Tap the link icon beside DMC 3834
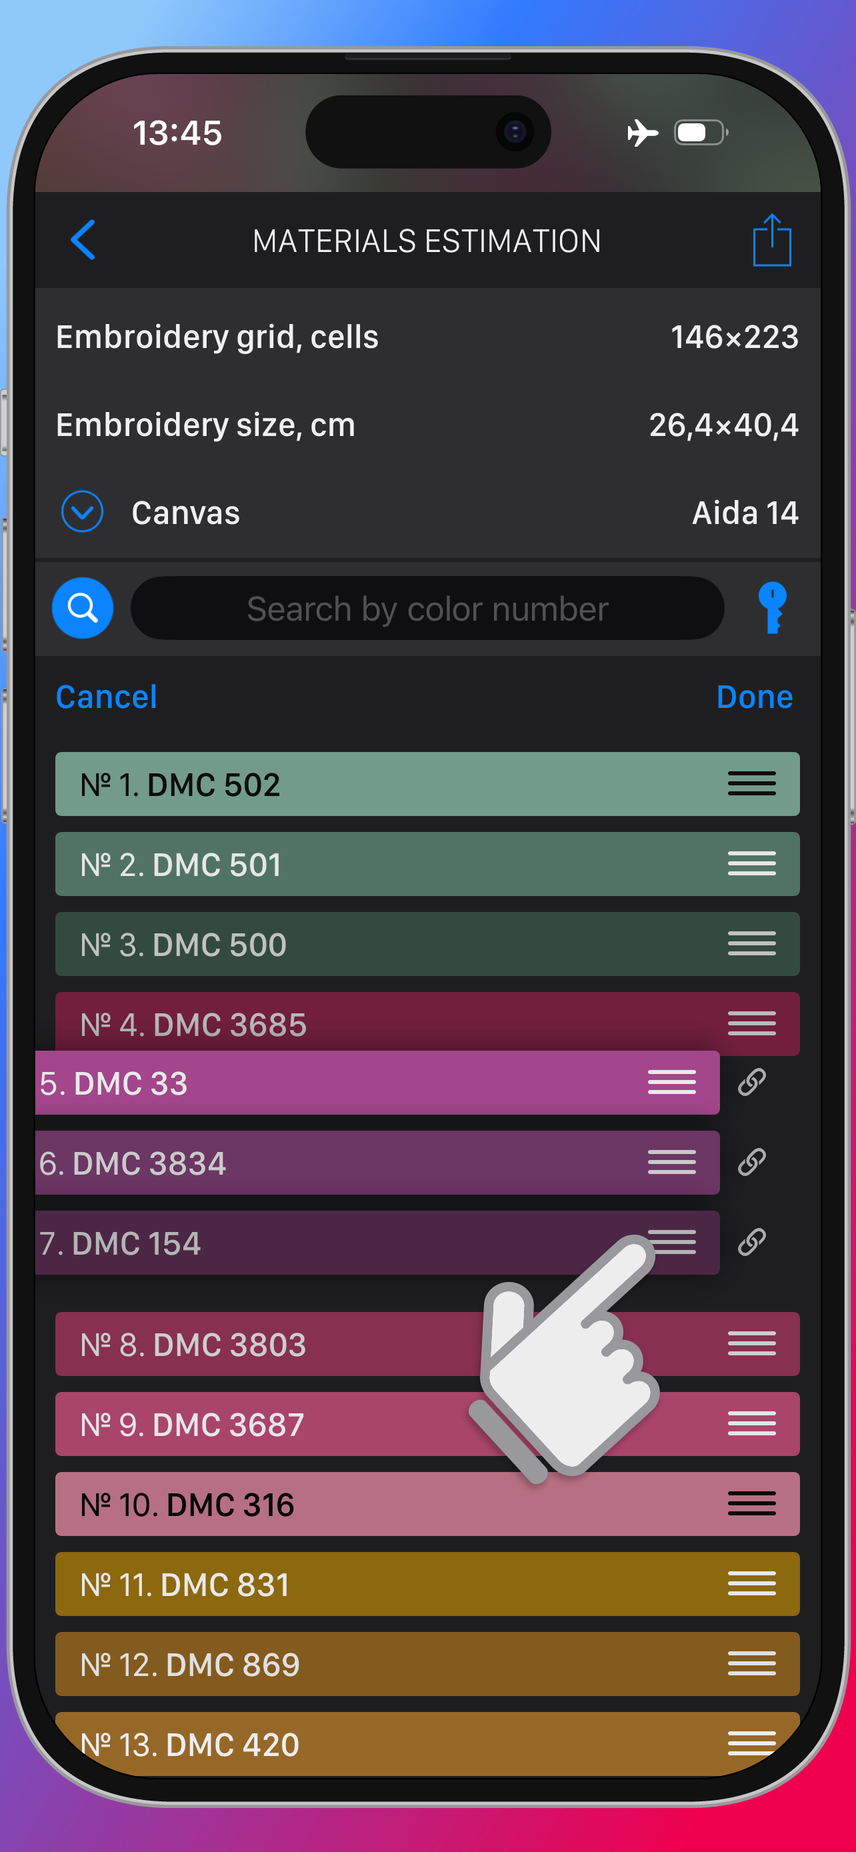 (752, 1162)
